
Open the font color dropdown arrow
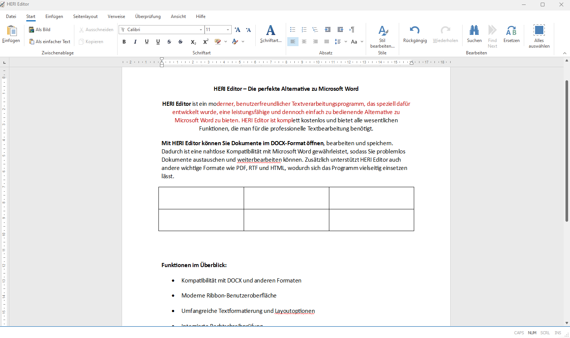(243, 42)
